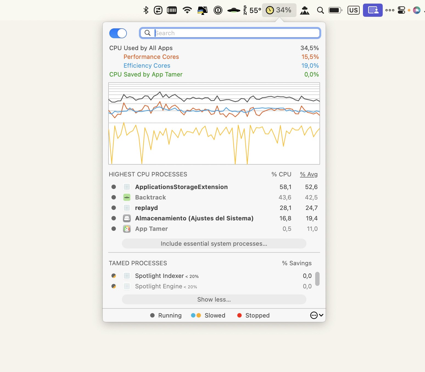
Task: Click the 42,5 average value for Backtrack
Action: (311, 198)
